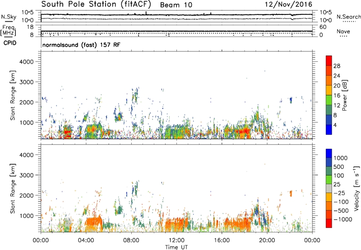Screen dimensions: 361x250
Task: Click the "Power [dB]" colorbar title
Action: pos(345,95)
